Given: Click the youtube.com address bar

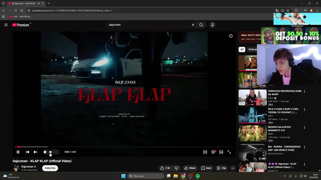Looking at the screenshot, I should coord(150,10).
